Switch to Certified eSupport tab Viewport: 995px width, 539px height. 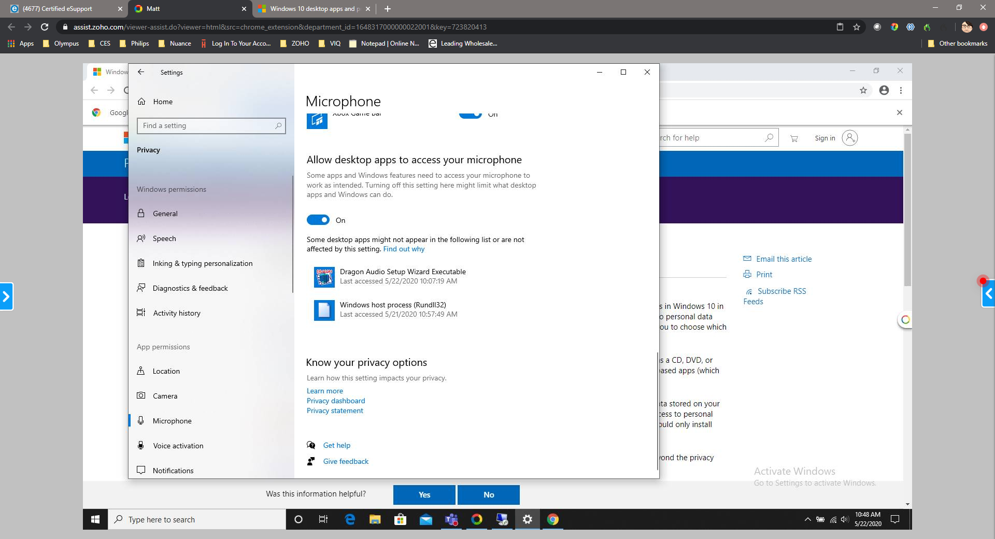click(x=65, y=9)
